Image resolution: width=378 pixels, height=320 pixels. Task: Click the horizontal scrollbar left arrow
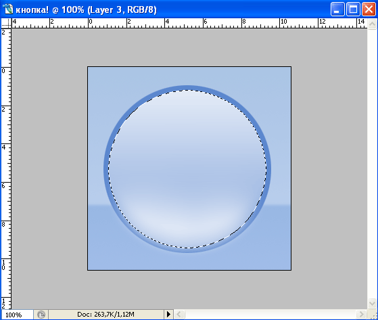pos(179,314)
